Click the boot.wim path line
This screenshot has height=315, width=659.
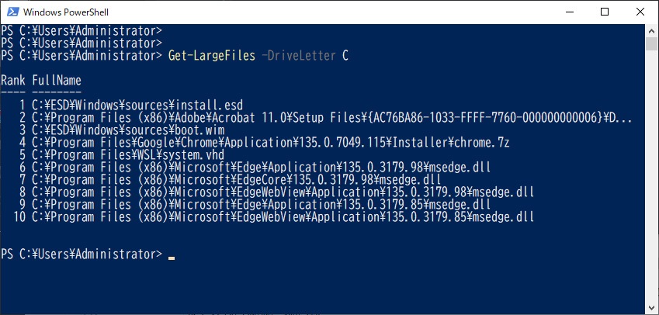click(x=128, y=130)
